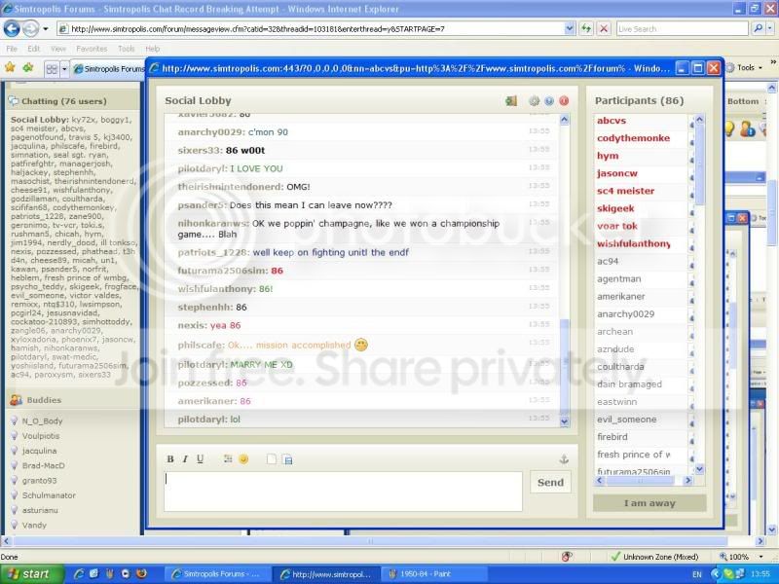Open the search provider dropdown arrow
Screen dimensions: 779x584
770,29
